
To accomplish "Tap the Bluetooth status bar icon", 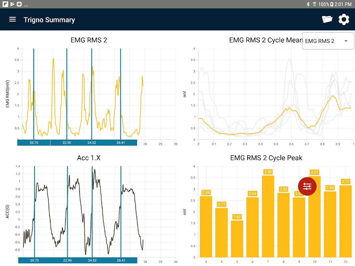I will click(x=308, y=4).
